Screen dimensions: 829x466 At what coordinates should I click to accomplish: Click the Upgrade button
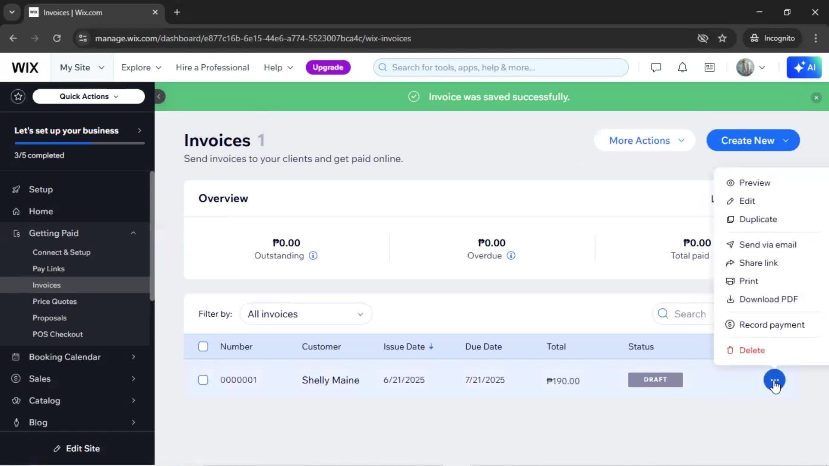[328, 67]
